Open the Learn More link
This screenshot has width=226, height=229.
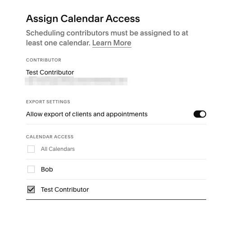(112, 43)
